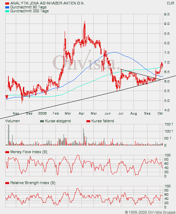Click the red Analytik Jena legend swatch

pyautogui.click(x=7, y=3)
